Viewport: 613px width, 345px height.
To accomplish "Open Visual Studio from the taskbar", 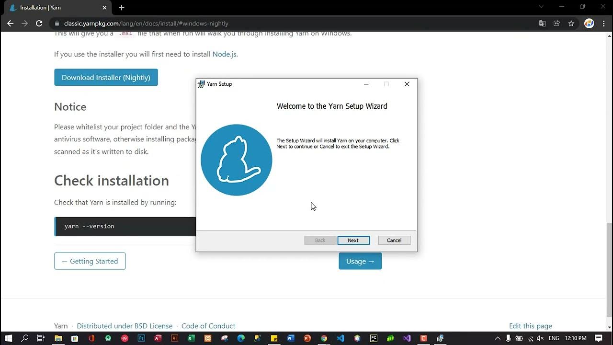I will 407,338.
